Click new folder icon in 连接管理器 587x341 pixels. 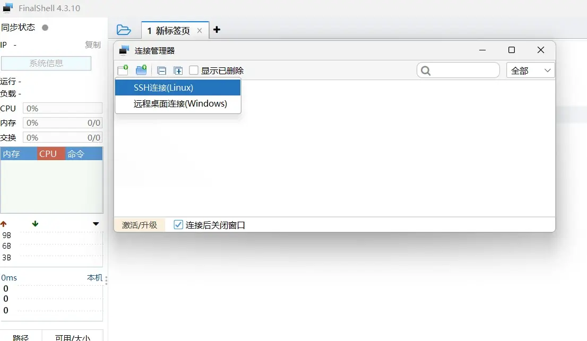[141, 70]
